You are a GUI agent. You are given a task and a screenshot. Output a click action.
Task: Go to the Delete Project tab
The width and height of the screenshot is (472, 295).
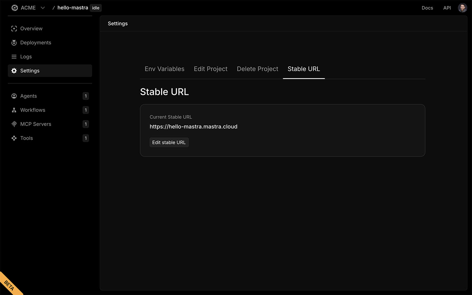[258, 69]
